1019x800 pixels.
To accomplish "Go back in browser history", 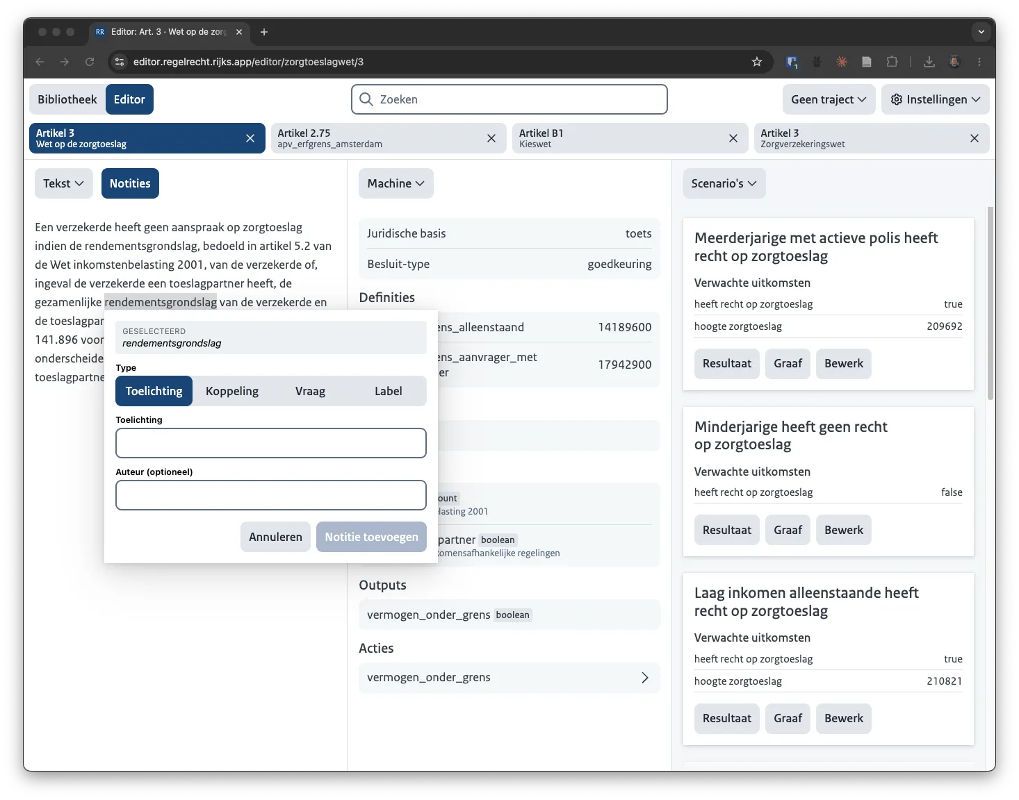I will click(40, 62).
